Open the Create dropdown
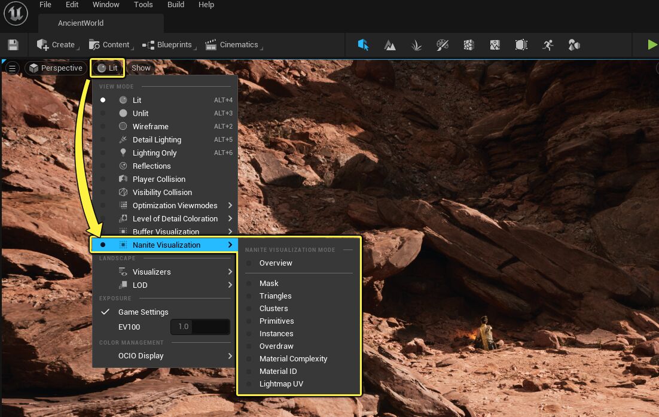The height and width of the screenshot is (417, 659). [57, 45]
